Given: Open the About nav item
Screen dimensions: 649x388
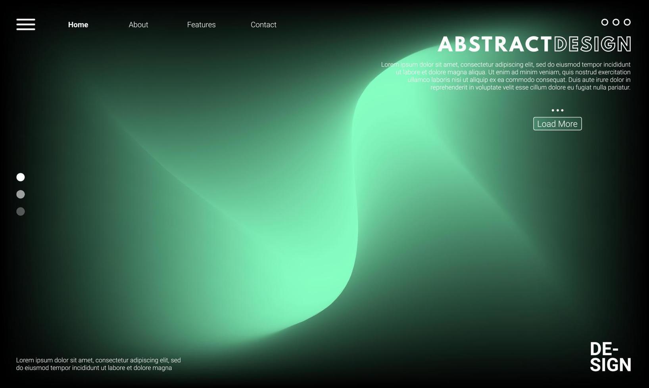Looking at the screenshot, I should tap(138, 25).
